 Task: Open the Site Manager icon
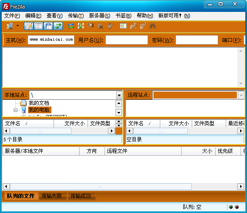click(x=10, y=26)
